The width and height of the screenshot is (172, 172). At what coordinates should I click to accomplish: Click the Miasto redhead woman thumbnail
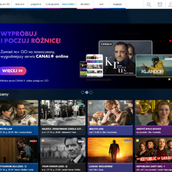[x=110, y=113]
